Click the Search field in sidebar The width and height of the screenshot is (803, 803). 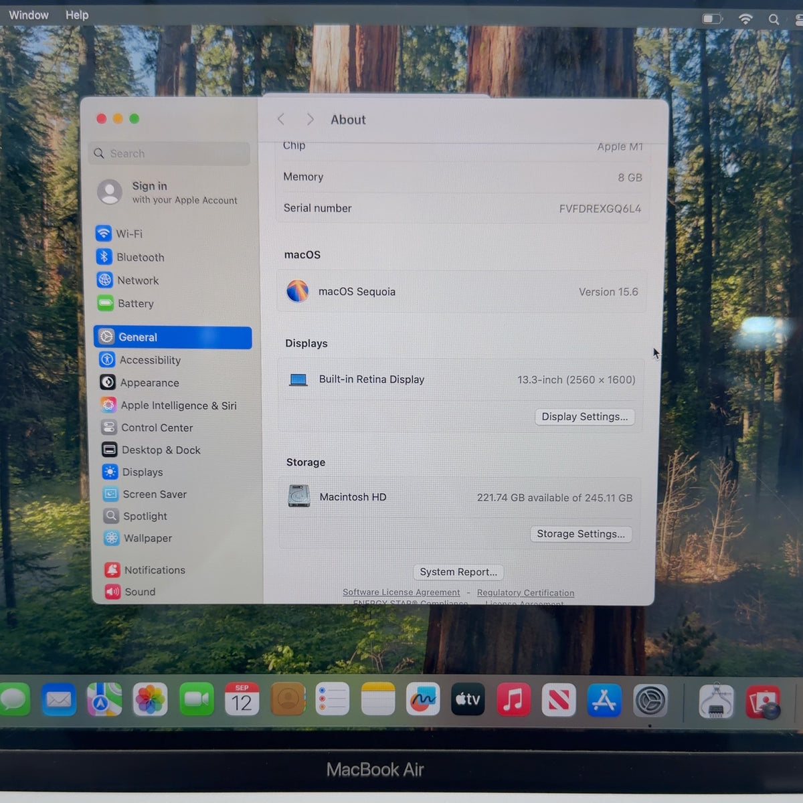pos(169,153)
